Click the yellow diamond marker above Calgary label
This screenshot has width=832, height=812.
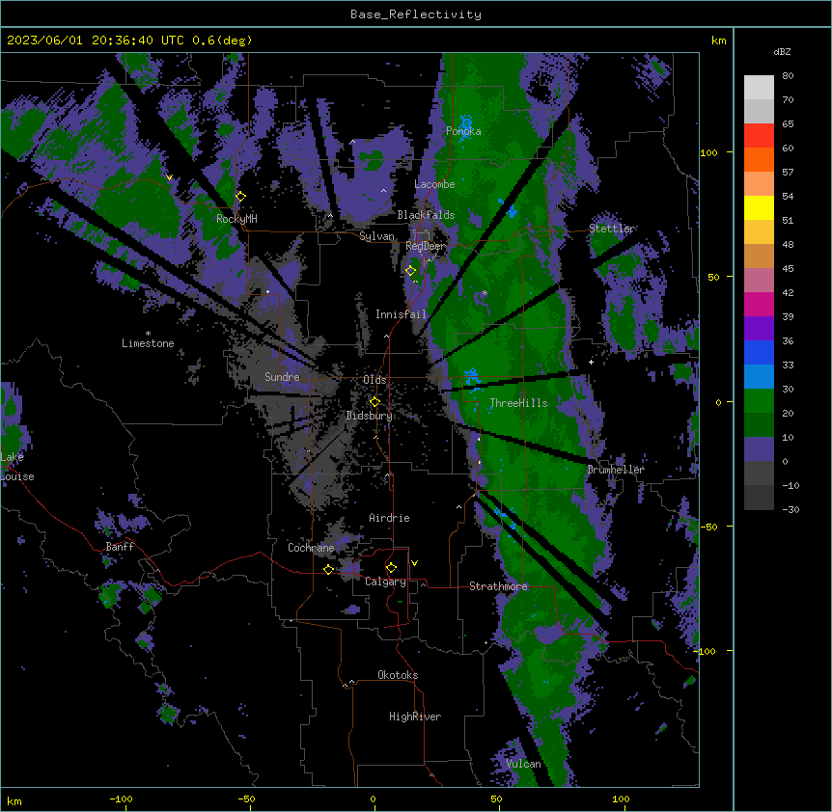tap(391, 568)
